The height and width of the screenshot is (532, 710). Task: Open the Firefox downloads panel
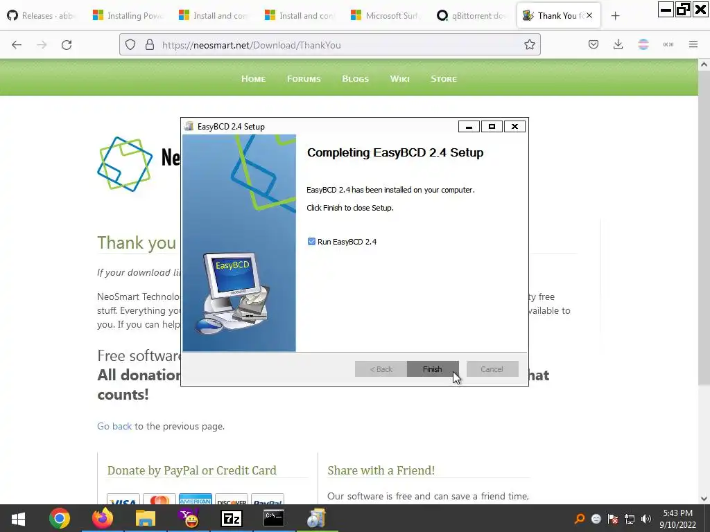coord(618,44)
